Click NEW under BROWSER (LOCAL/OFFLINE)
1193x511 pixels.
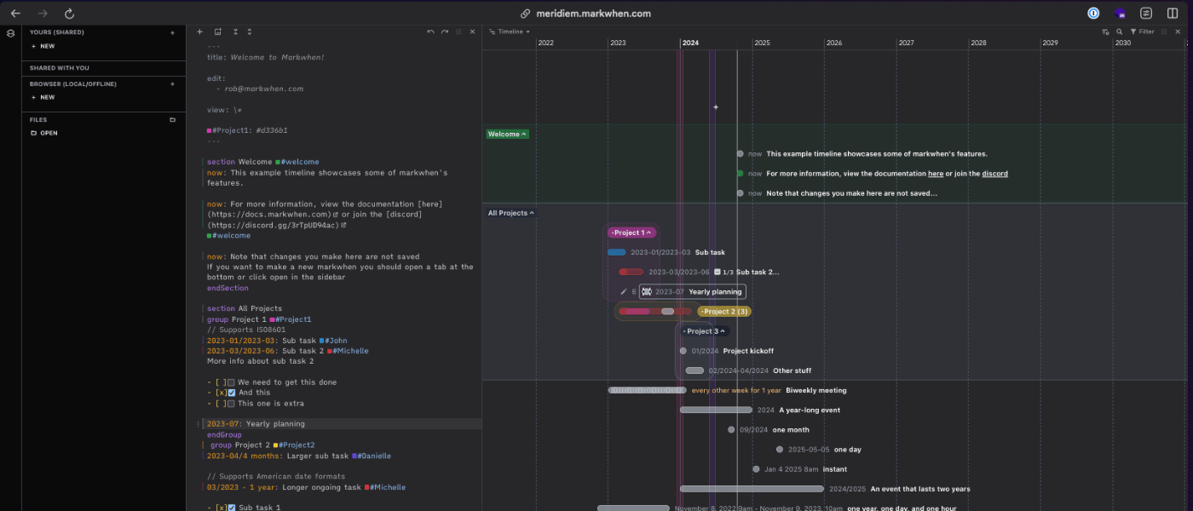pos(43,97)
